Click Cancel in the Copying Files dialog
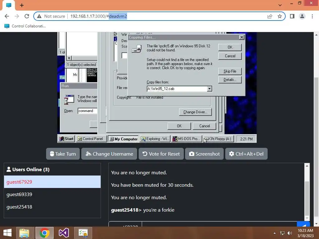The height and width of the screenshot is (239, 319). pyautogui.click(x=230, y=56)
